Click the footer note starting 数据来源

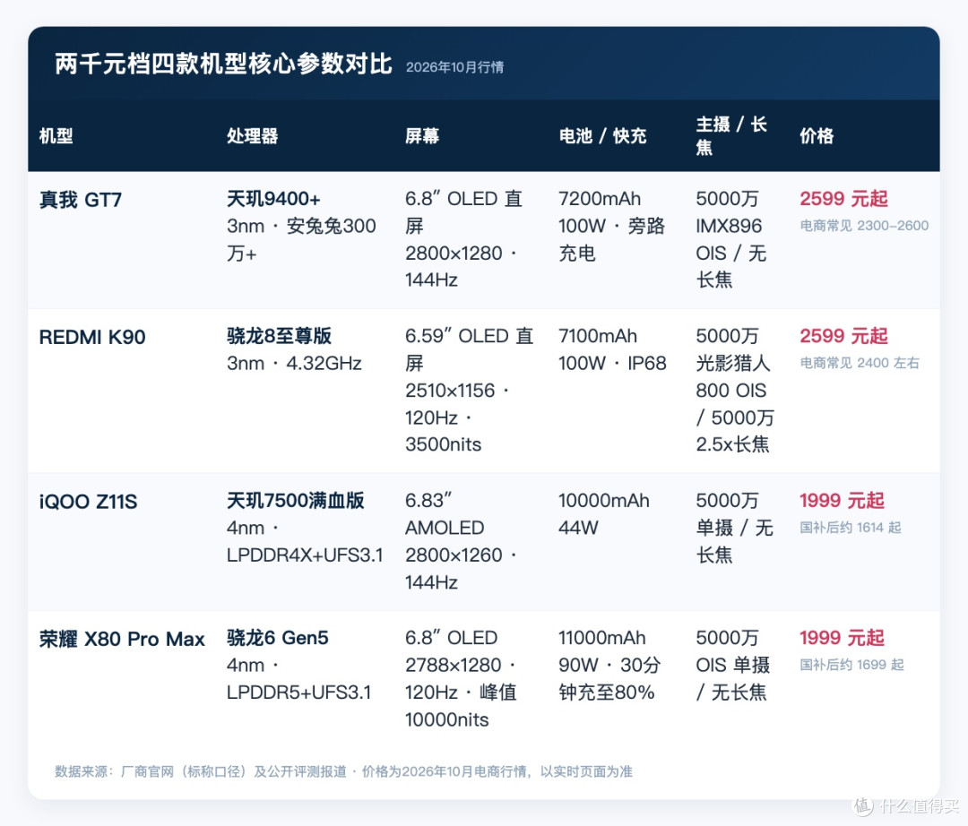343,771
